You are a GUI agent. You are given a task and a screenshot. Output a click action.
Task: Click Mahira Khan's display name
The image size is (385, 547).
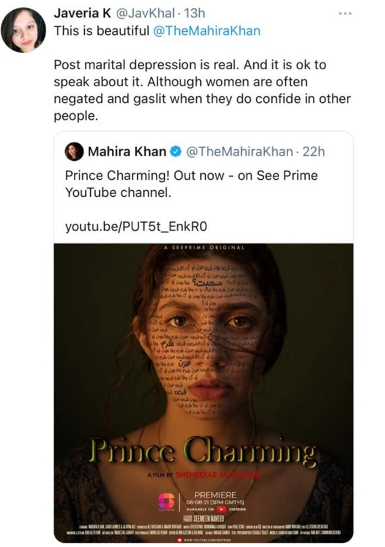pyautogui.click(x=128, y=152)
